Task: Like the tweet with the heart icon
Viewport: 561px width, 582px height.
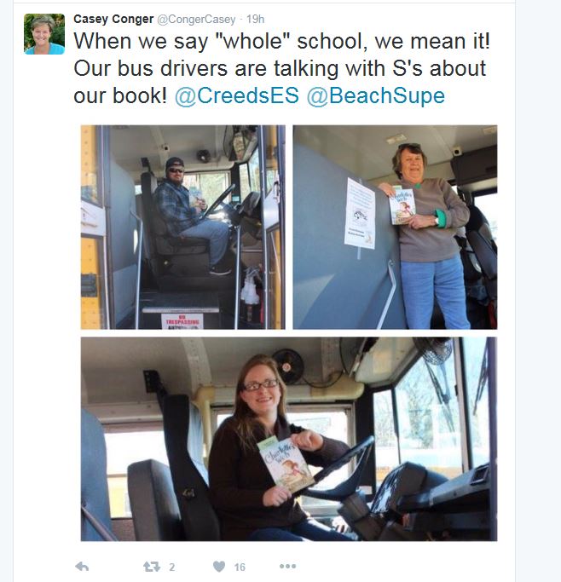Action: [219, 567]
